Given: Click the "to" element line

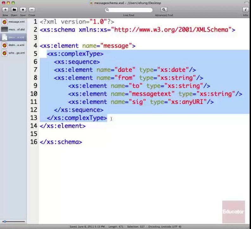Looking at the screenshot, I should tap(139, 86).
